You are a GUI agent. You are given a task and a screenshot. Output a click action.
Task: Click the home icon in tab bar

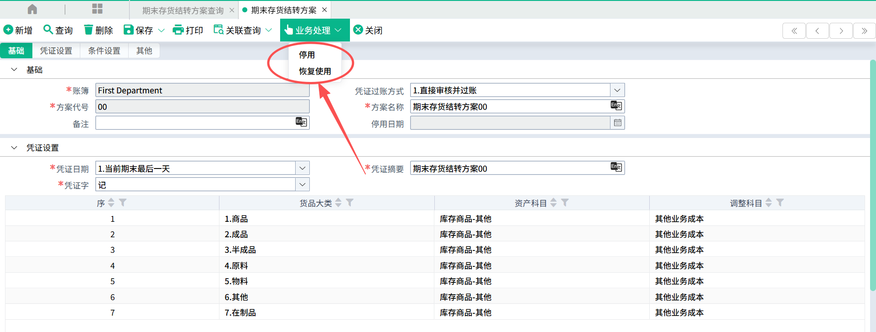click(x=32, y=9)
